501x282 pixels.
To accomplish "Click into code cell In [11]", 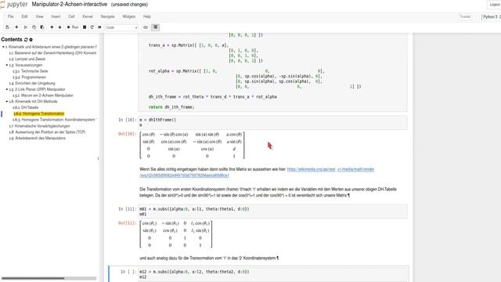I will coord(273,211).
